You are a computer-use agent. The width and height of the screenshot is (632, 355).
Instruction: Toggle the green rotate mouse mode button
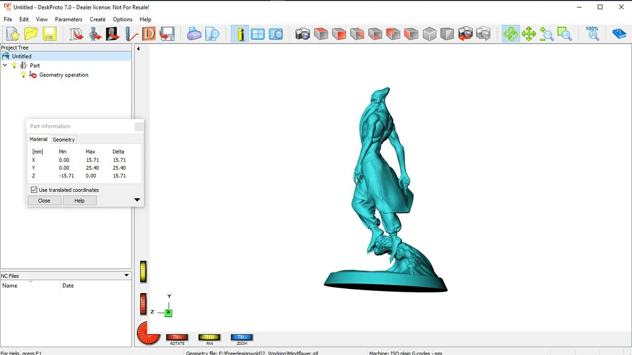pos(511,35)
